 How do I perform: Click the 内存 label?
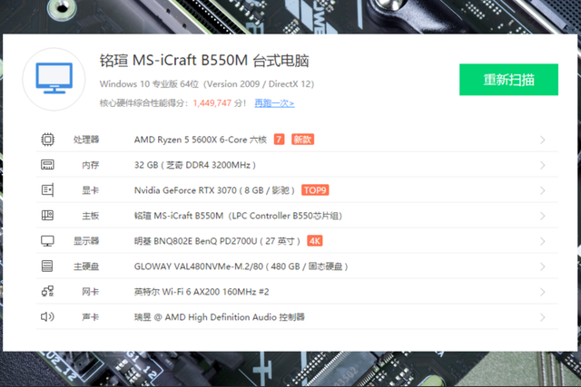91,165
